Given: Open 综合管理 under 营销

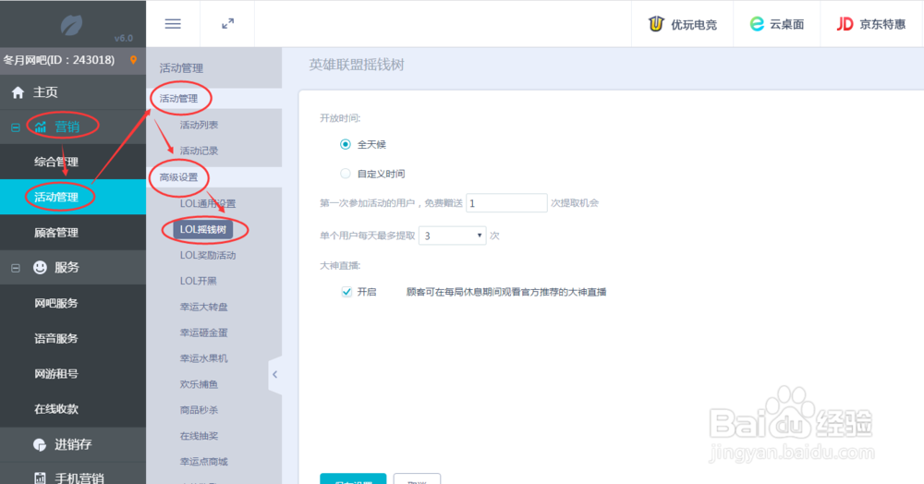Looking at the screenshot, I should click(56, 162).
